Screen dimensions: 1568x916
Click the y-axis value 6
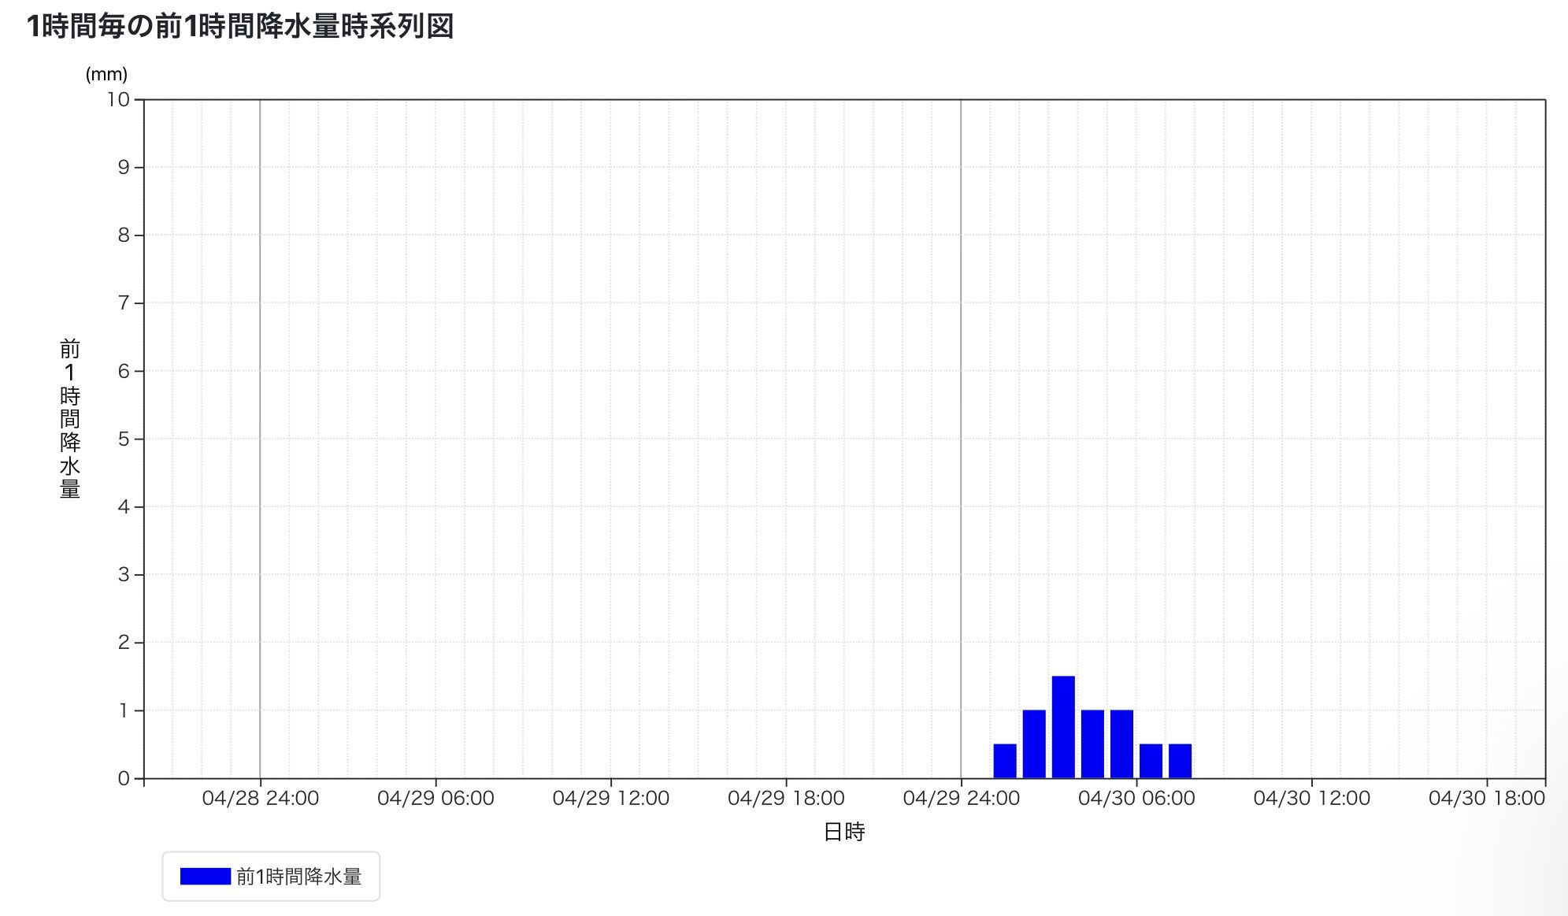124,371
